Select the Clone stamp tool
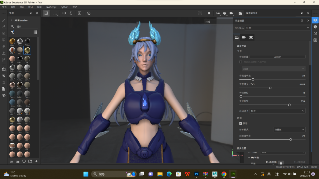Image resolution: width=319 pixels, height=179 pixels. pyautogui.click(x=4, y=53)
